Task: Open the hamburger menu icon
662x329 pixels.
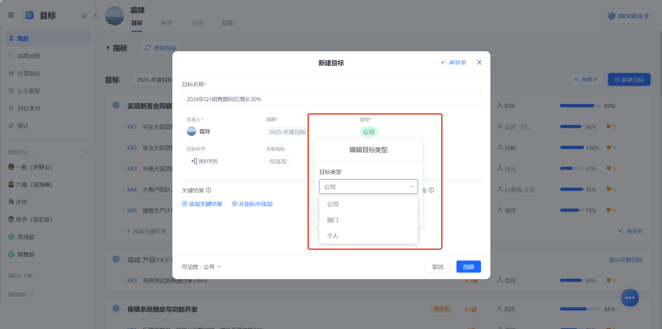Action: click(x=11, y=15)
